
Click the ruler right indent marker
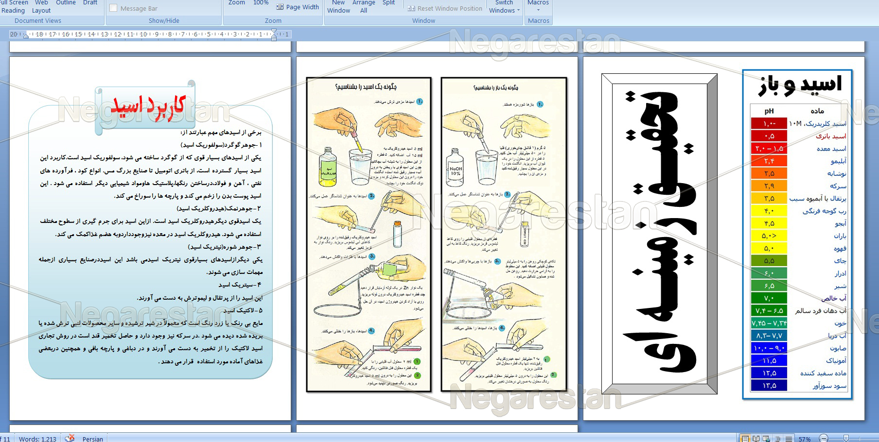[274, 34]
